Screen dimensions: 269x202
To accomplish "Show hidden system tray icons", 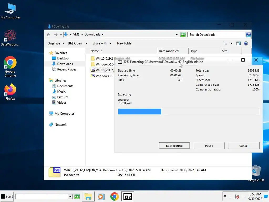I will coord(225,196).
